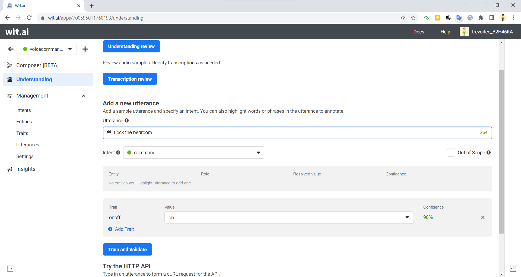521x277 pixels.
Task: Select Understanding in the sidebar
Action: coord(48,79)
